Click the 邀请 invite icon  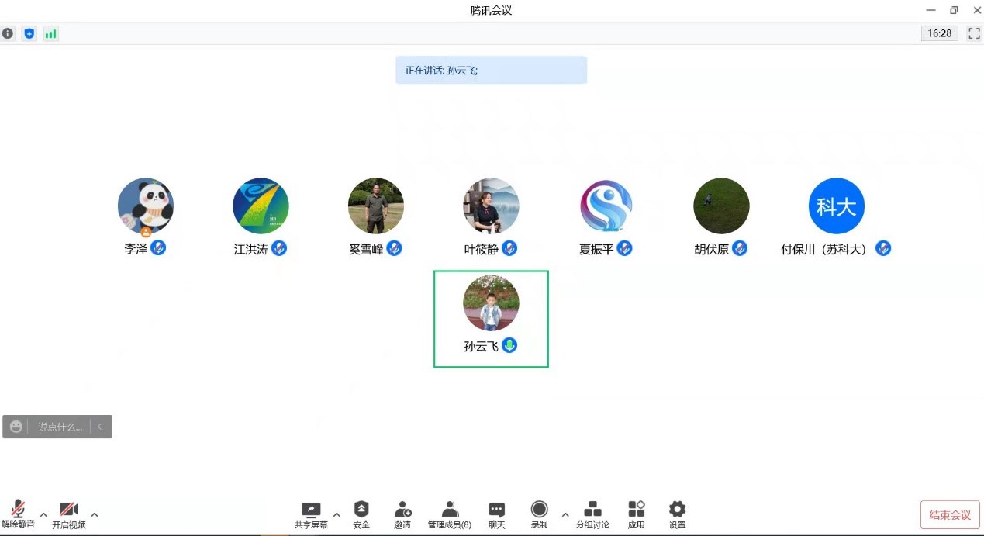point(402,514)
